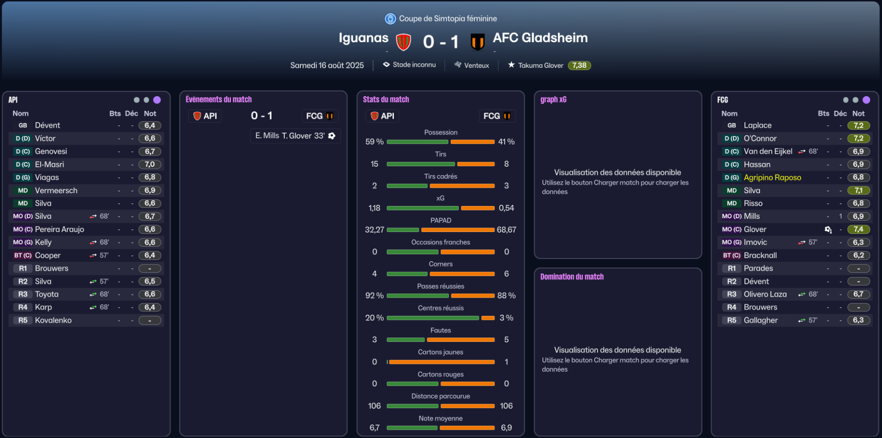
Task: Select the middle grey dot in FCG panel
Action: click(x=856, y=100)
